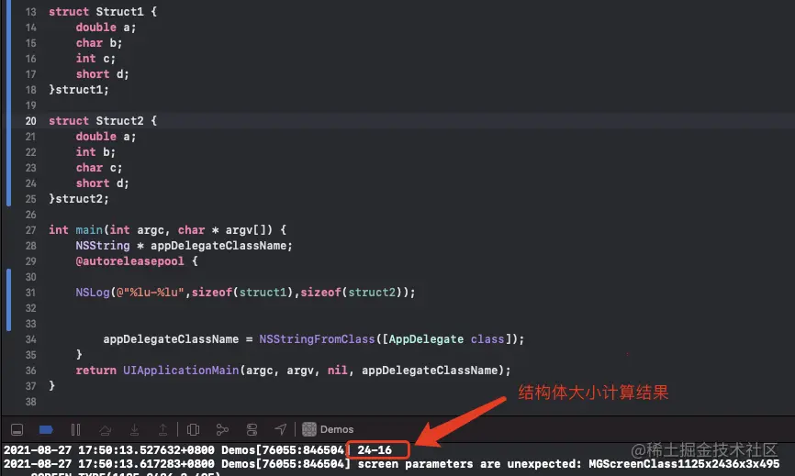Click 'short d;' on line 17
Screen dimensions: 795x476
pos(103,74)
